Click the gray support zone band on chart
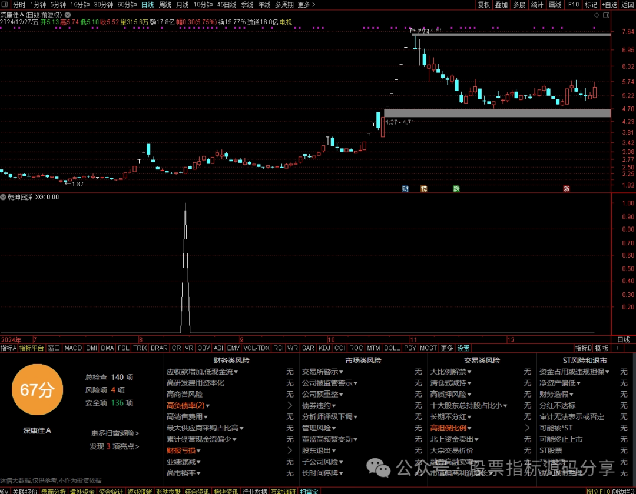This screenshot has width=636, height=494. tap(497, 113)
